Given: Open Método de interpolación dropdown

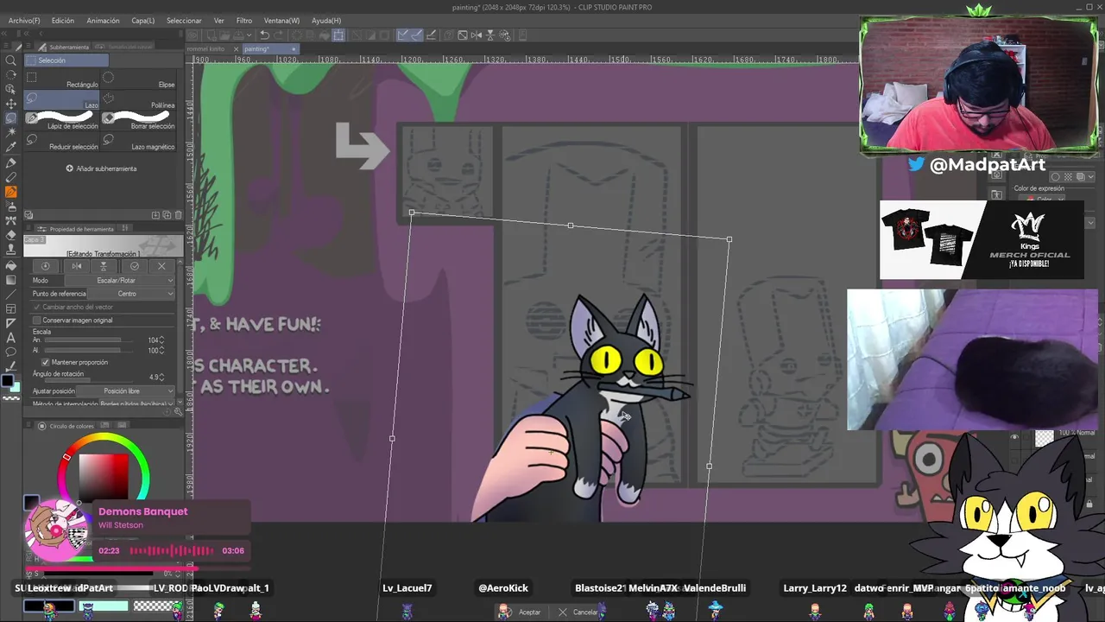Looking at the screenshot, I should click(x=138, y=403).
